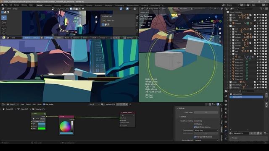Toggle Transparent Shadows checkbox
The width and height of the screenshot is (269, 151).
tap(195, 137)
